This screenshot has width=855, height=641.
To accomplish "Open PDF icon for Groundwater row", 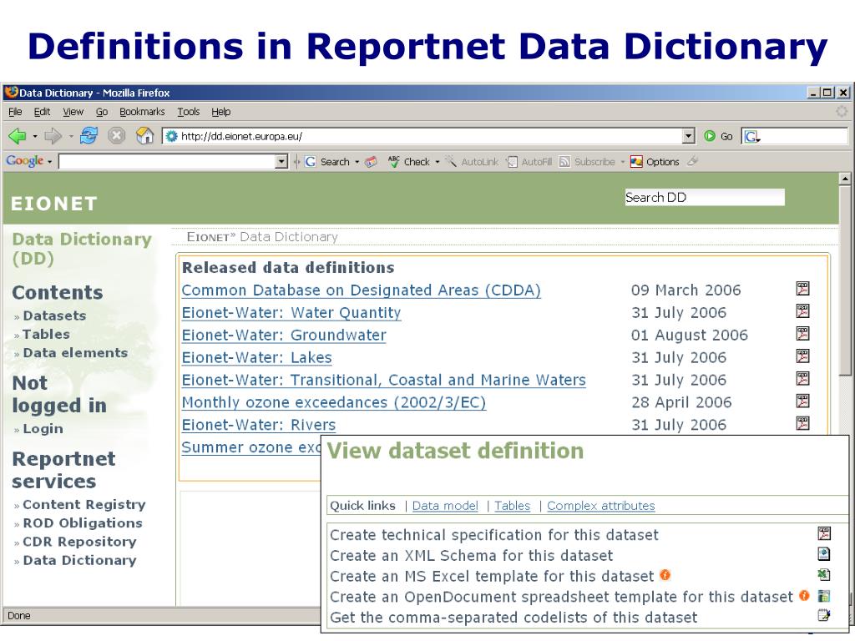I will pos(802,334).
